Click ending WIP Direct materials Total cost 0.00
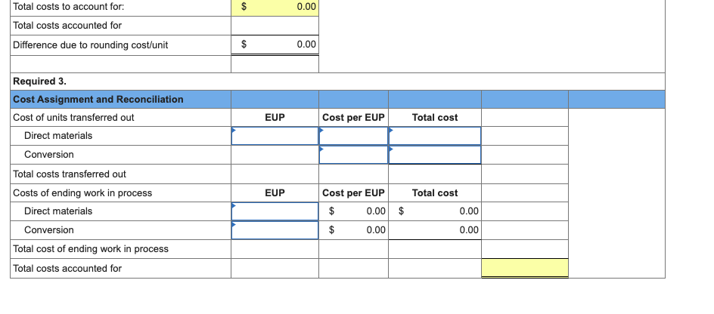Screen dimensions: 714x314 [469, 211]
